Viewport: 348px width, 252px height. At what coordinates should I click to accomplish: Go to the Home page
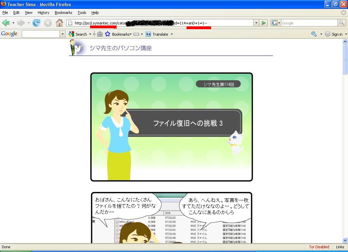click(59, 23)
